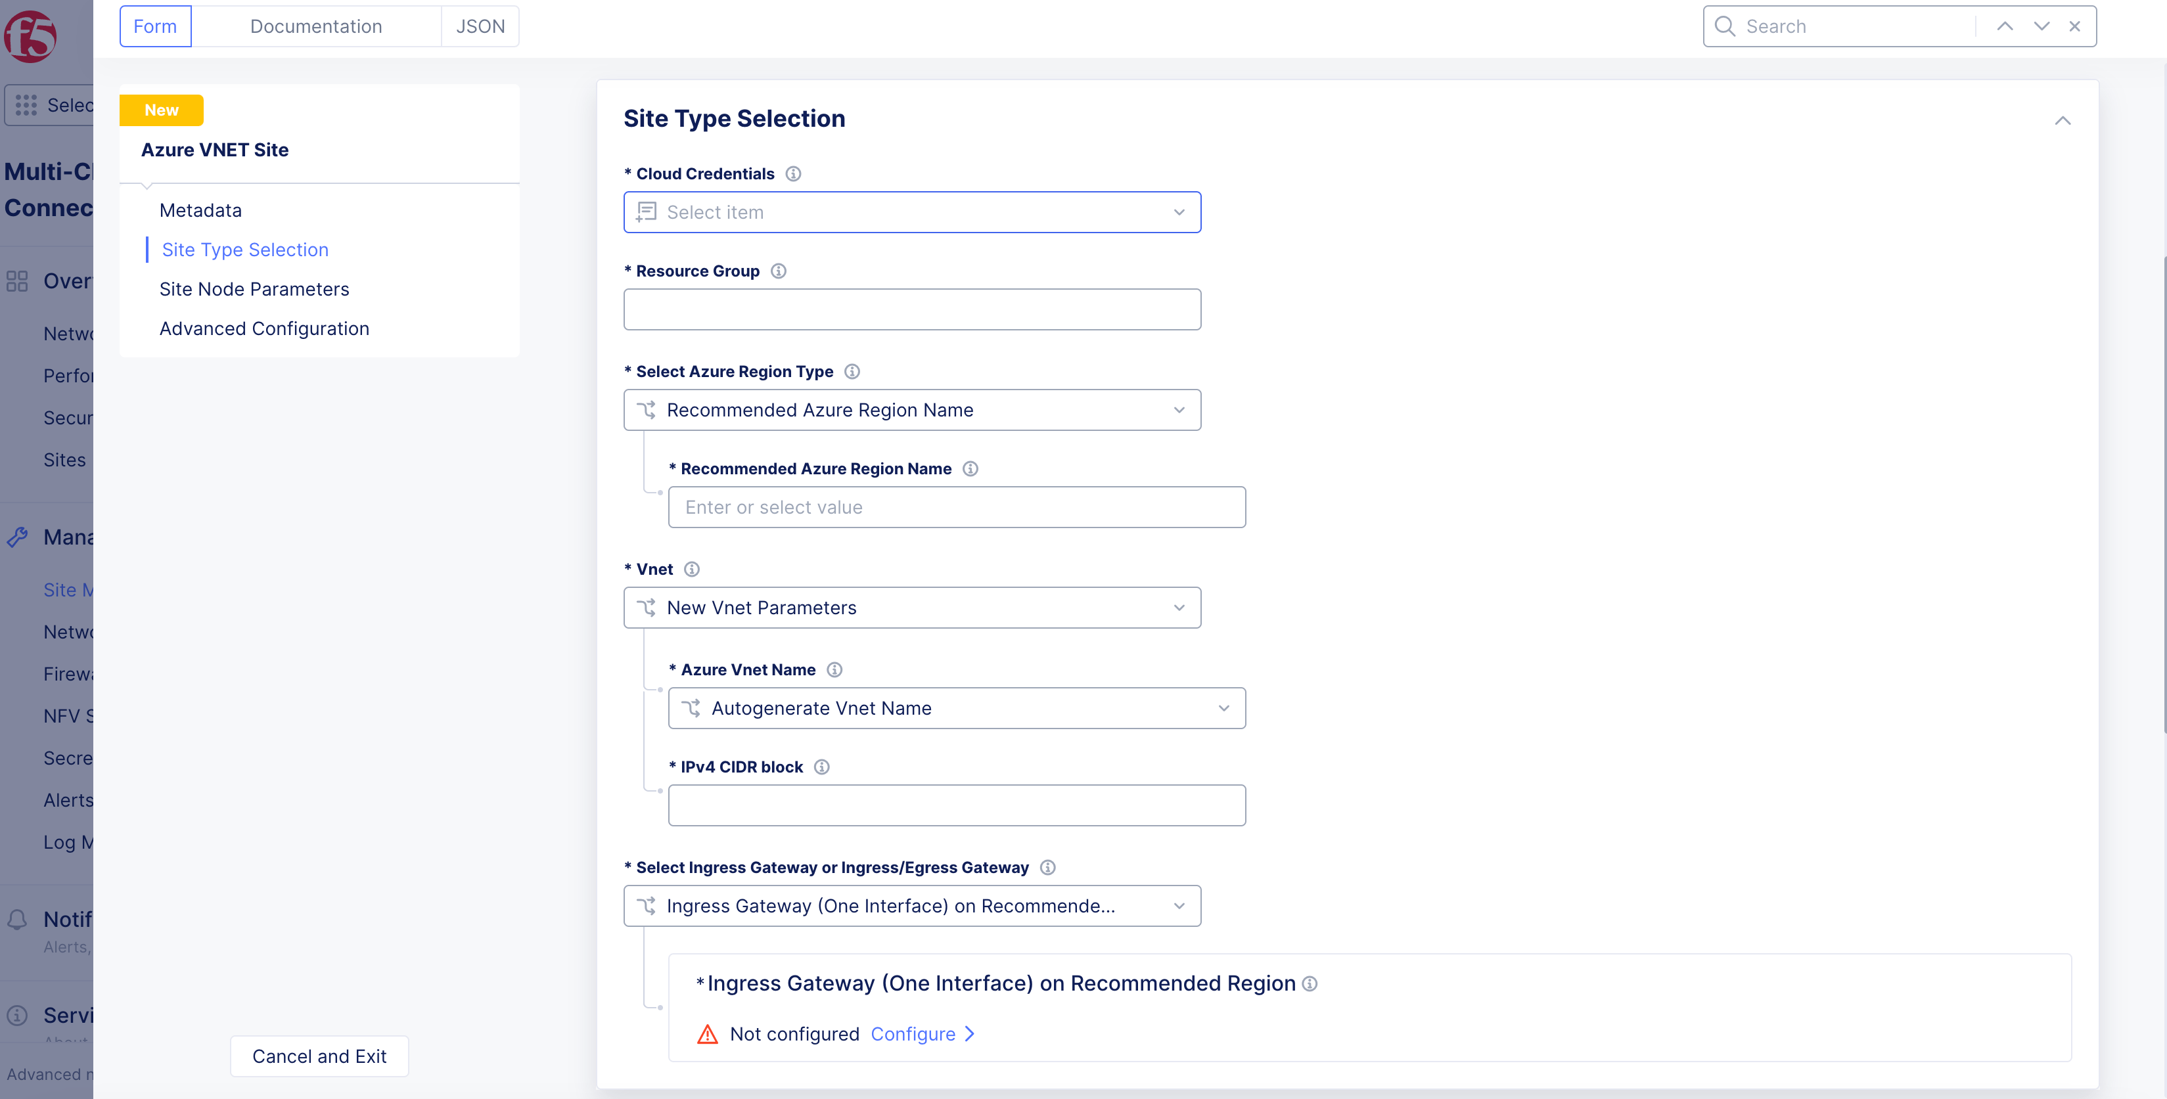Expand the New Vnet Parameters dropdown

[912, 607]
